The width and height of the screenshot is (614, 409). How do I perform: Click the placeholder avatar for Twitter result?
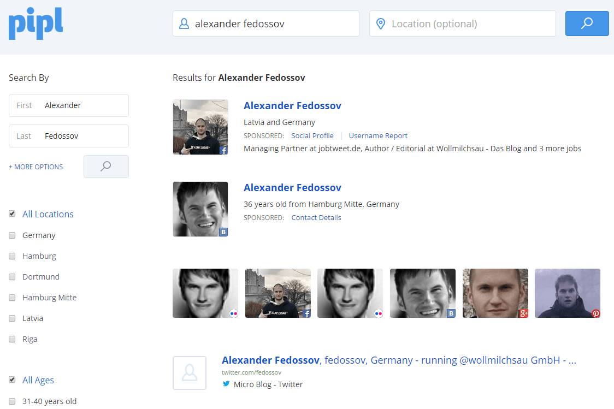pos(190,372)
